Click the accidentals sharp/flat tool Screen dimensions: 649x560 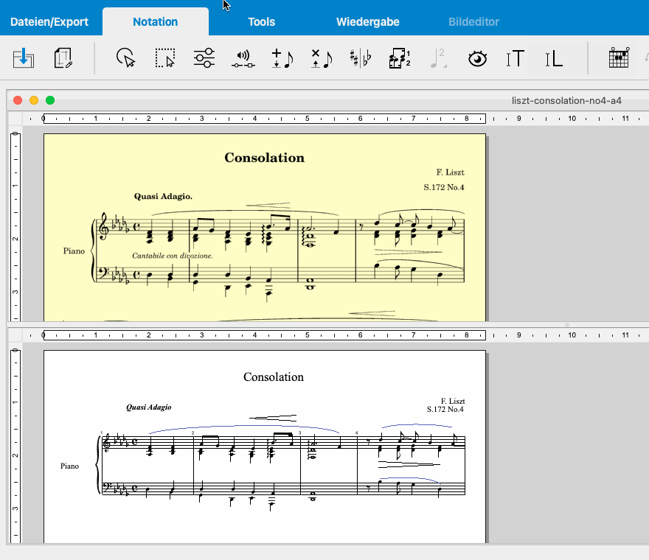(x=360, y=58)
